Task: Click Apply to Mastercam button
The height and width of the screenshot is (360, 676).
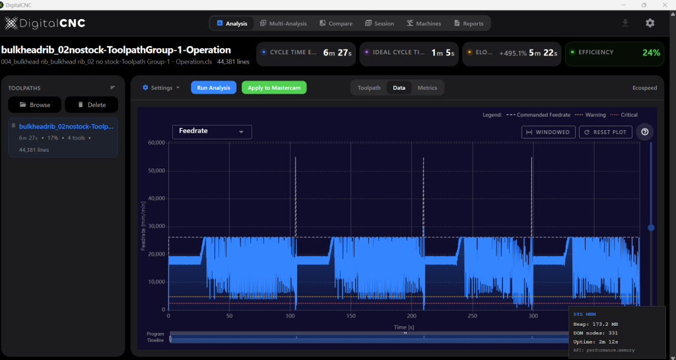Action: pos(274,87)
